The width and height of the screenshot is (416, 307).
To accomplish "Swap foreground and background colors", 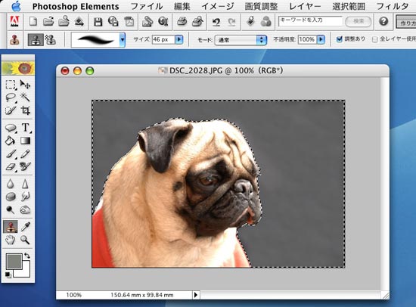I will (x=27, y=256).
